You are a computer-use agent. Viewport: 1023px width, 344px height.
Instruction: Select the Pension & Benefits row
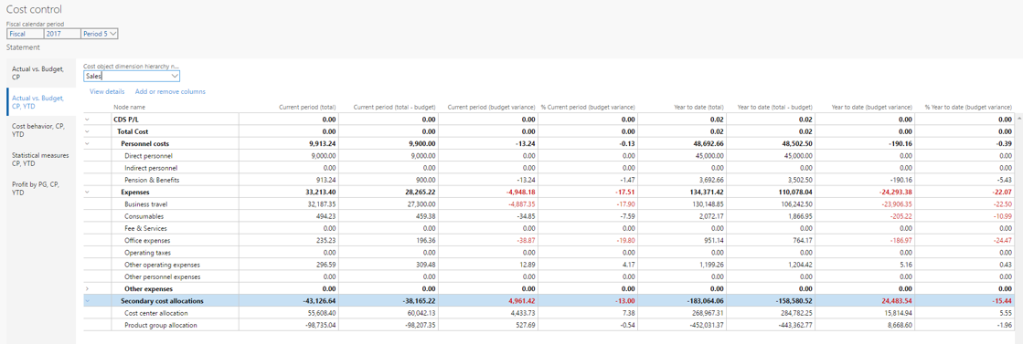pos(548,180)
